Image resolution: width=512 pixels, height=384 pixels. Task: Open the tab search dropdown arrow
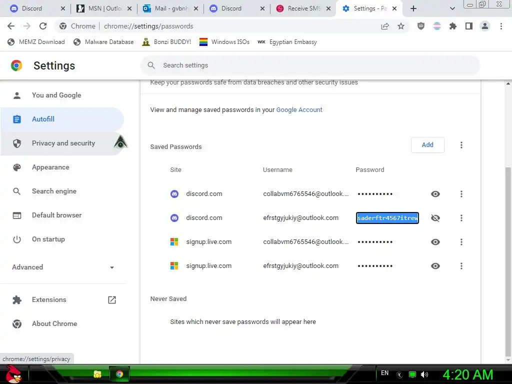pyautogui.click(x=452, y=8)
